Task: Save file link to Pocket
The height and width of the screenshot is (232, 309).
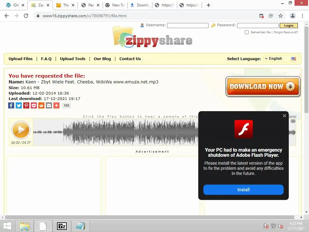Action: click(34, 105)
